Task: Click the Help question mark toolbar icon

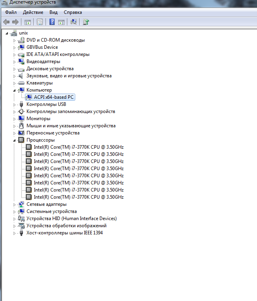Action: 52,22
